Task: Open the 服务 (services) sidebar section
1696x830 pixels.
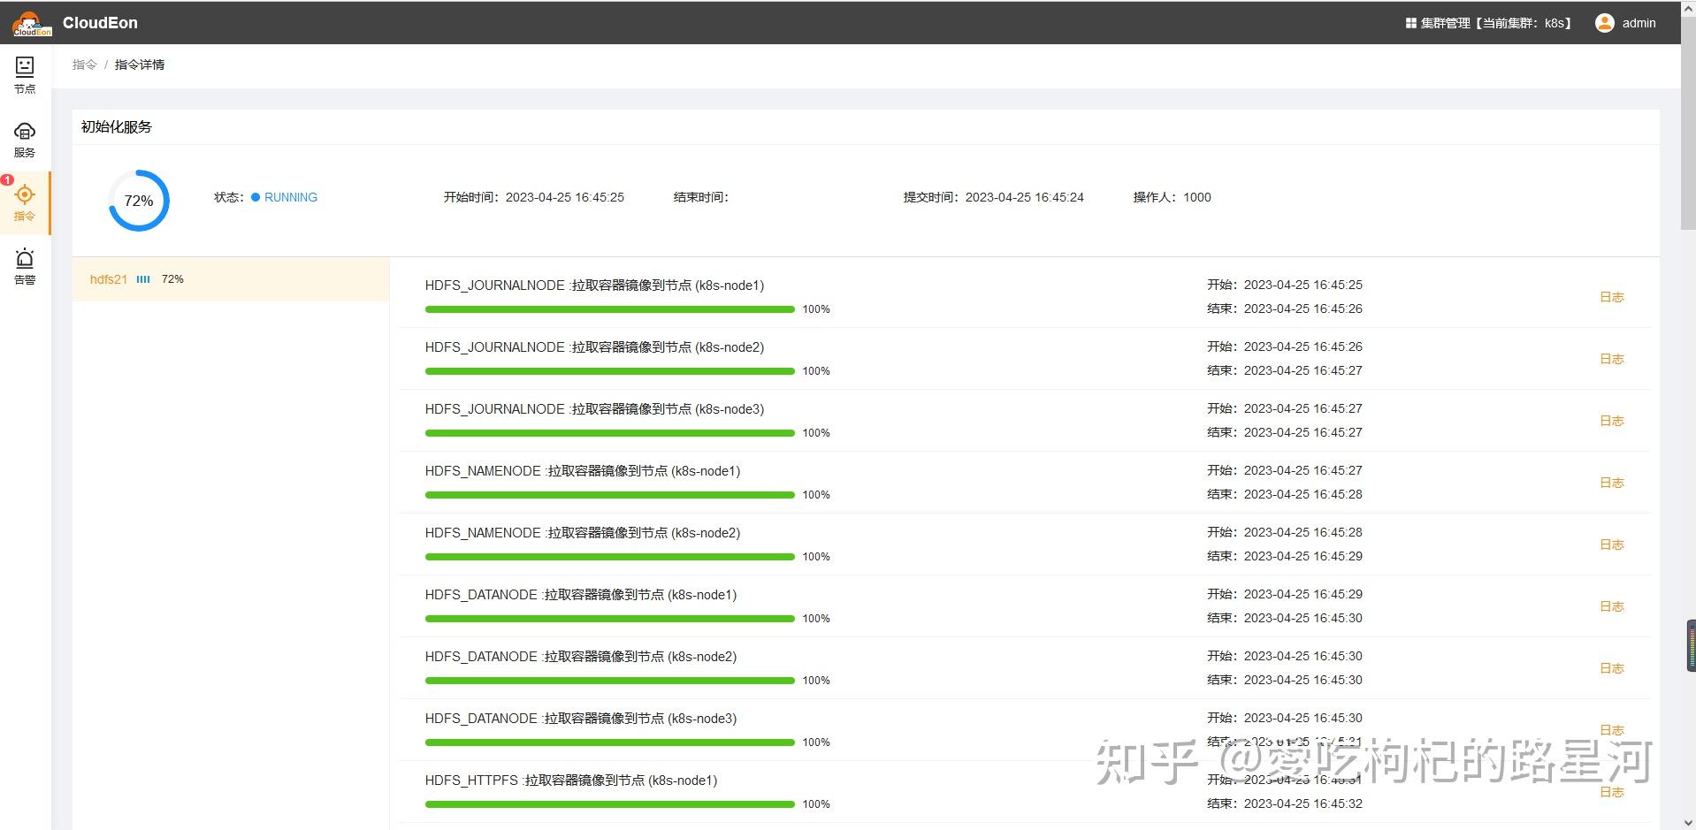Action: point(24,138)
